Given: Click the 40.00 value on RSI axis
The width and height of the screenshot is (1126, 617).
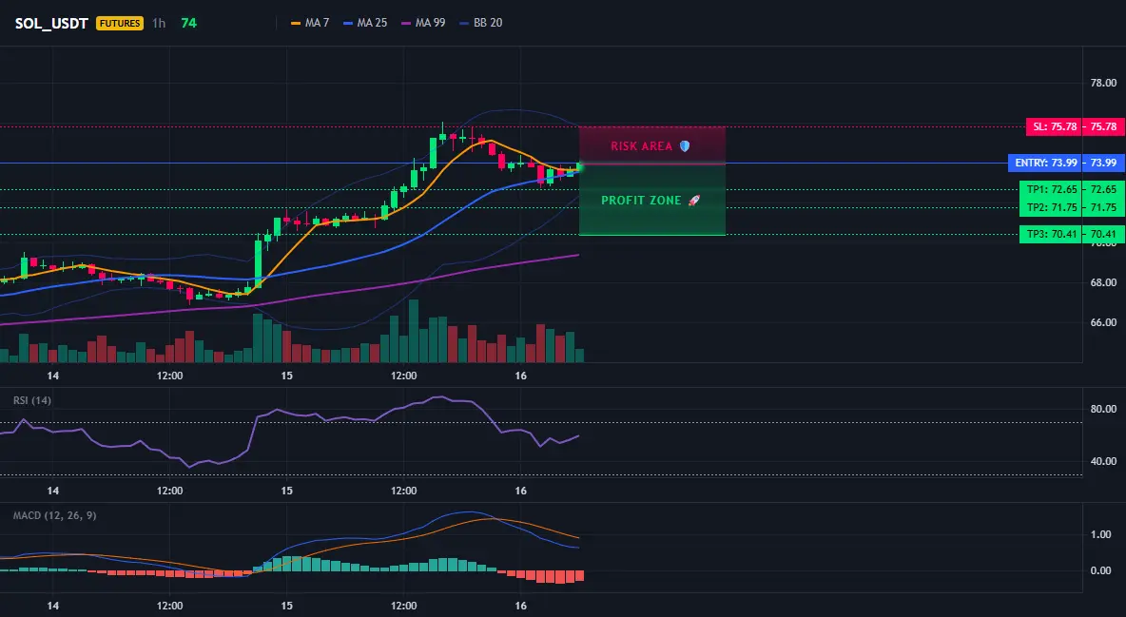Looking at the screenshot, I should click(x=1103, y=461).
